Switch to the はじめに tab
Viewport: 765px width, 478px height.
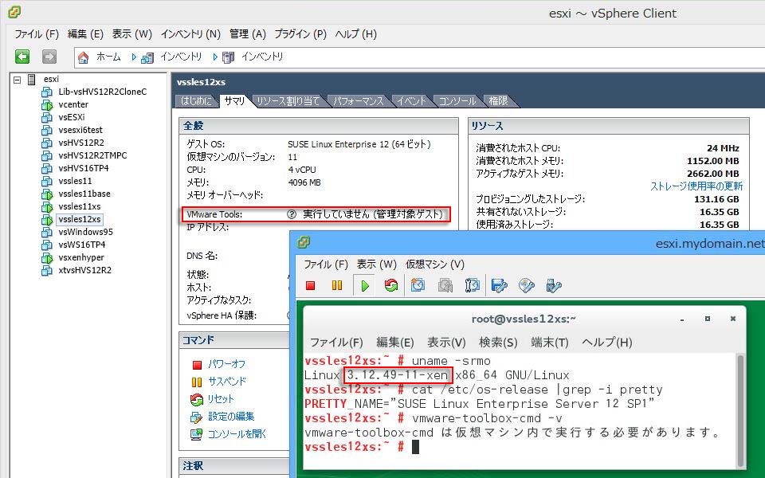196,101
